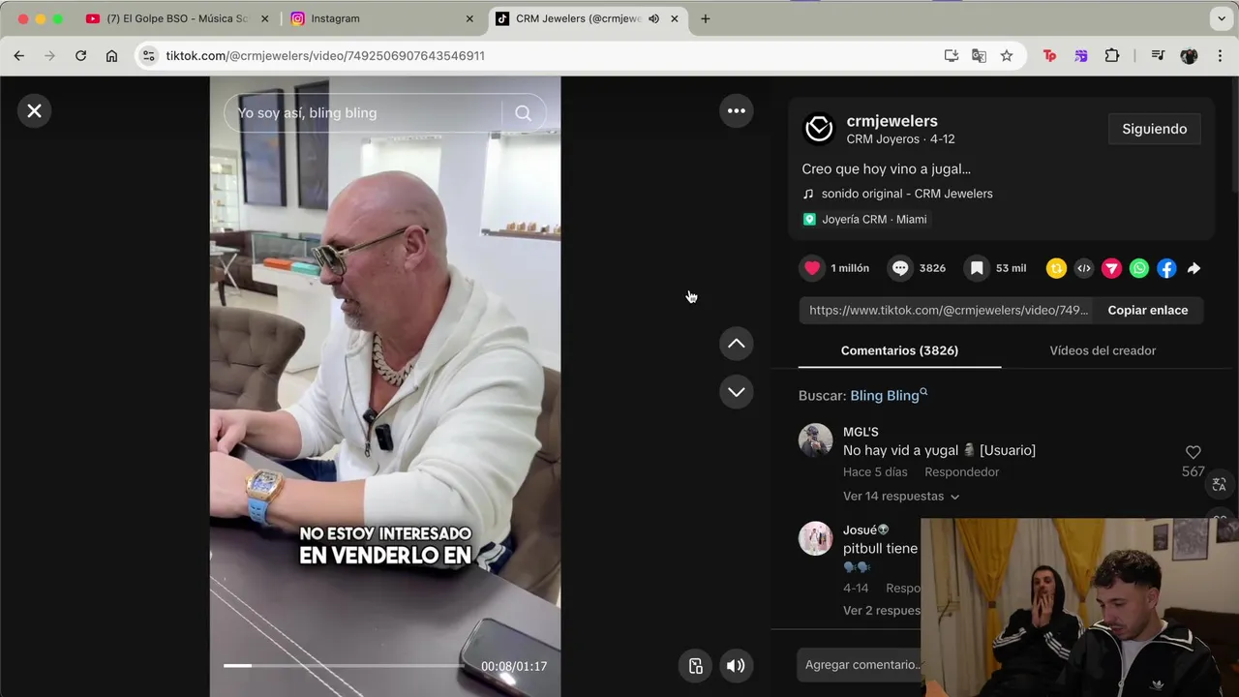Viewport: 1239px width, 697px height.
Task: Click the video link URL field
Action: [x=949, y=310]
